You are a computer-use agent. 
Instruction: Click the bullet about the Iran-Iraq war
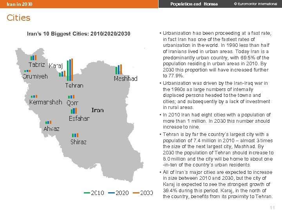215,95
